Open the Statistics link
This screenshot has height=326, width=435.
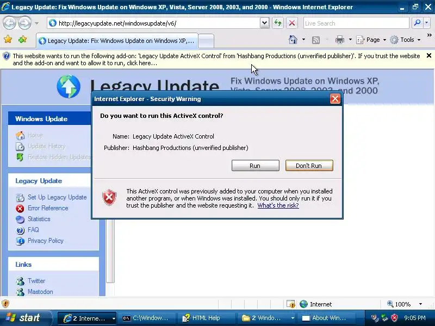coord(39,219)
